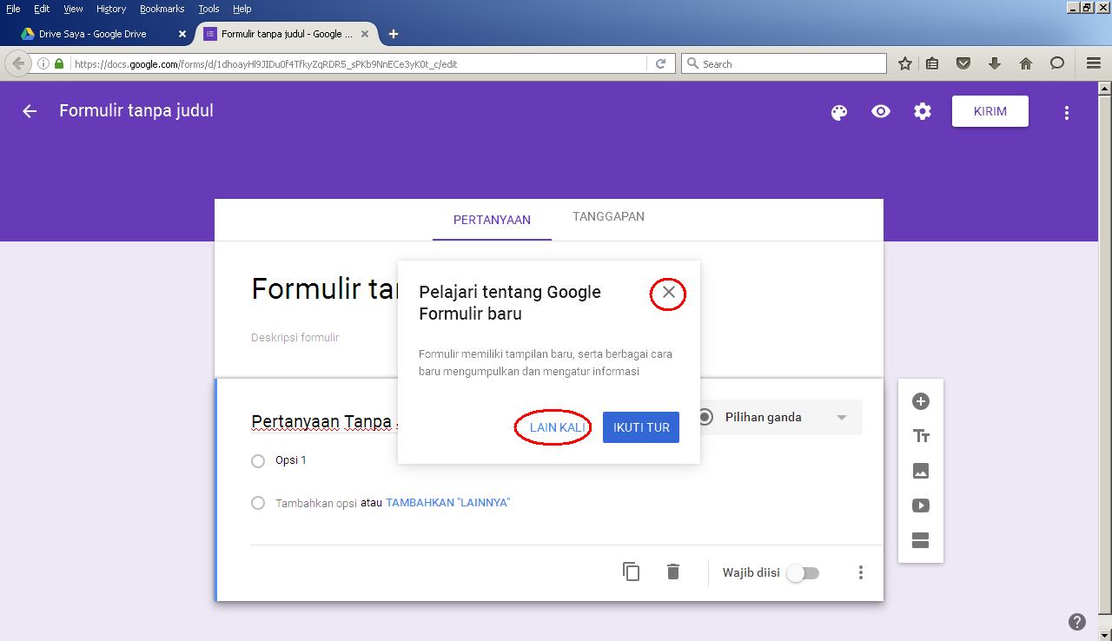Switch to PERTANYAAN tab
The width and height of the screenshot is (1112, 641).
(492, 220)
